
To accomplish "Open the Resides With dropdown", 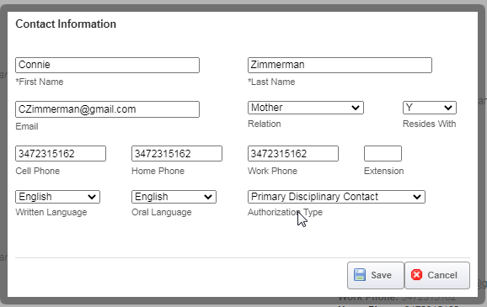I will [x=430, y=108].
